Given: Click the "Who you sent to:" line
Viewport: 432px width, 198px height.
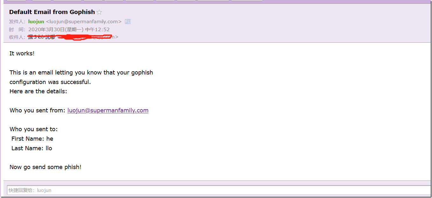Looking at the screenshot, I should coord(34,129).
